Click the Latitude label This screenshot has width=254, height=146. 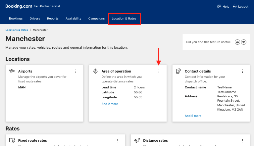click(108, 92)
